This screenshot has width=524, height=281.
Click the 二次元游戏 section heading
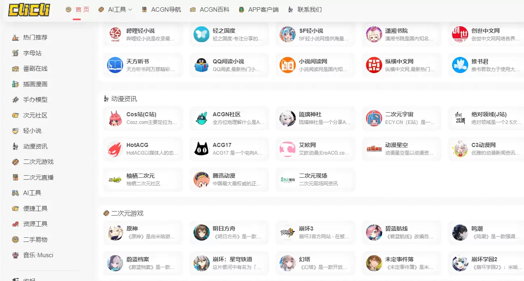[x=127, y=213]
